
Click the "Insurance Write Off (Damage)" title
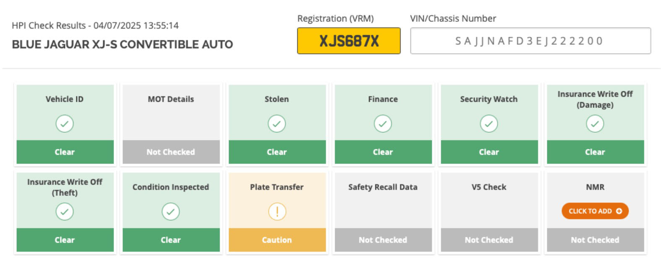(595, 100)
